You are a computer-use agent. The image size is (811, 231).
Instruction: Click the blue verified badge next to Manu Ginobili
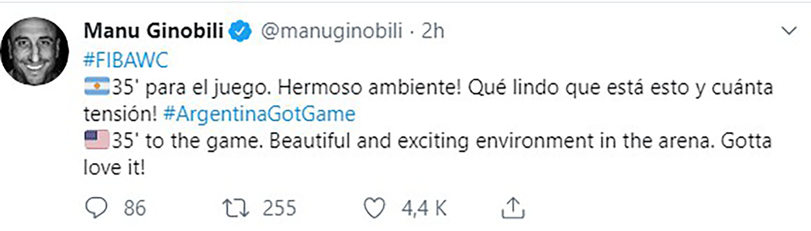240,31
